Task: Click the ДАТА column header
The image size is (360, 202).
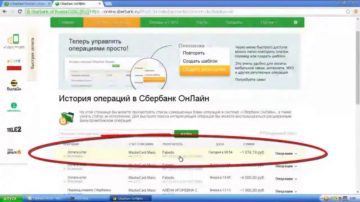Action: (x=220, y=144)
